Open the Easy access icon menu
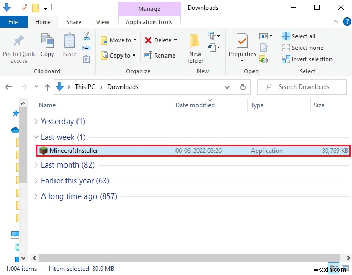Screen dimensions: 352x275 point(214,48)
